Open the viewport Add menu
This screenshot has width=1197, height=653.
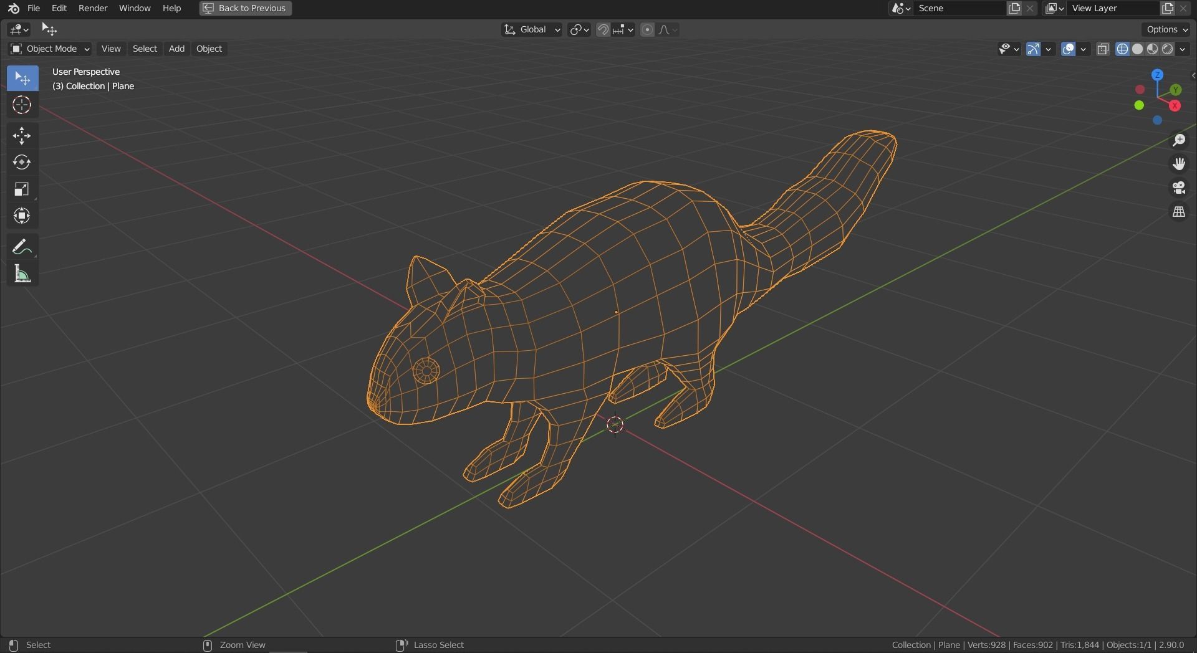[176, 49]
